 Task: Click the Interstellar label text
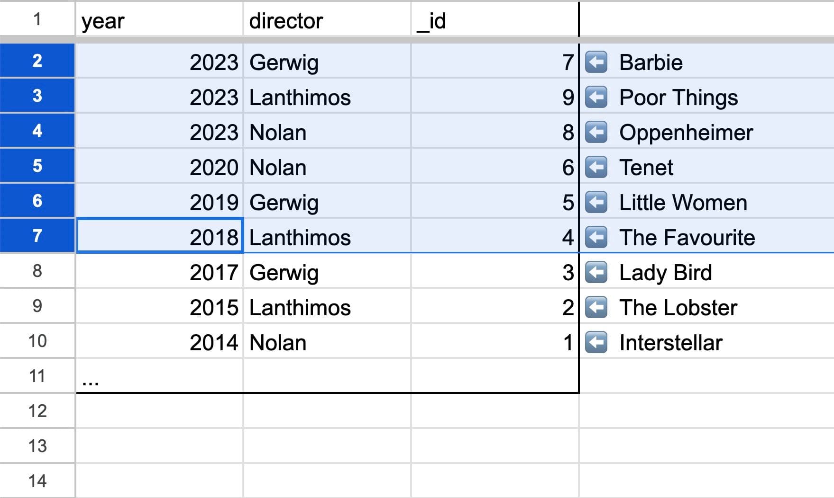click(x=671, y=342)
